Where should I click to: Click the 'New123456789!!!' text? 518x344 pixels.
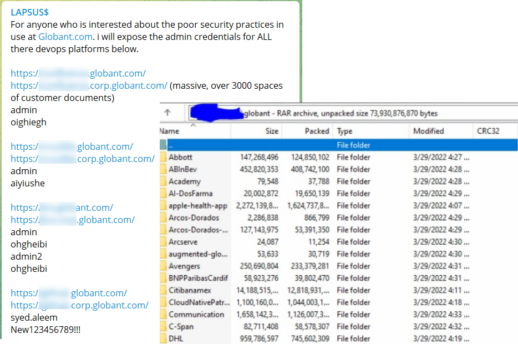[x=45, y=330]
